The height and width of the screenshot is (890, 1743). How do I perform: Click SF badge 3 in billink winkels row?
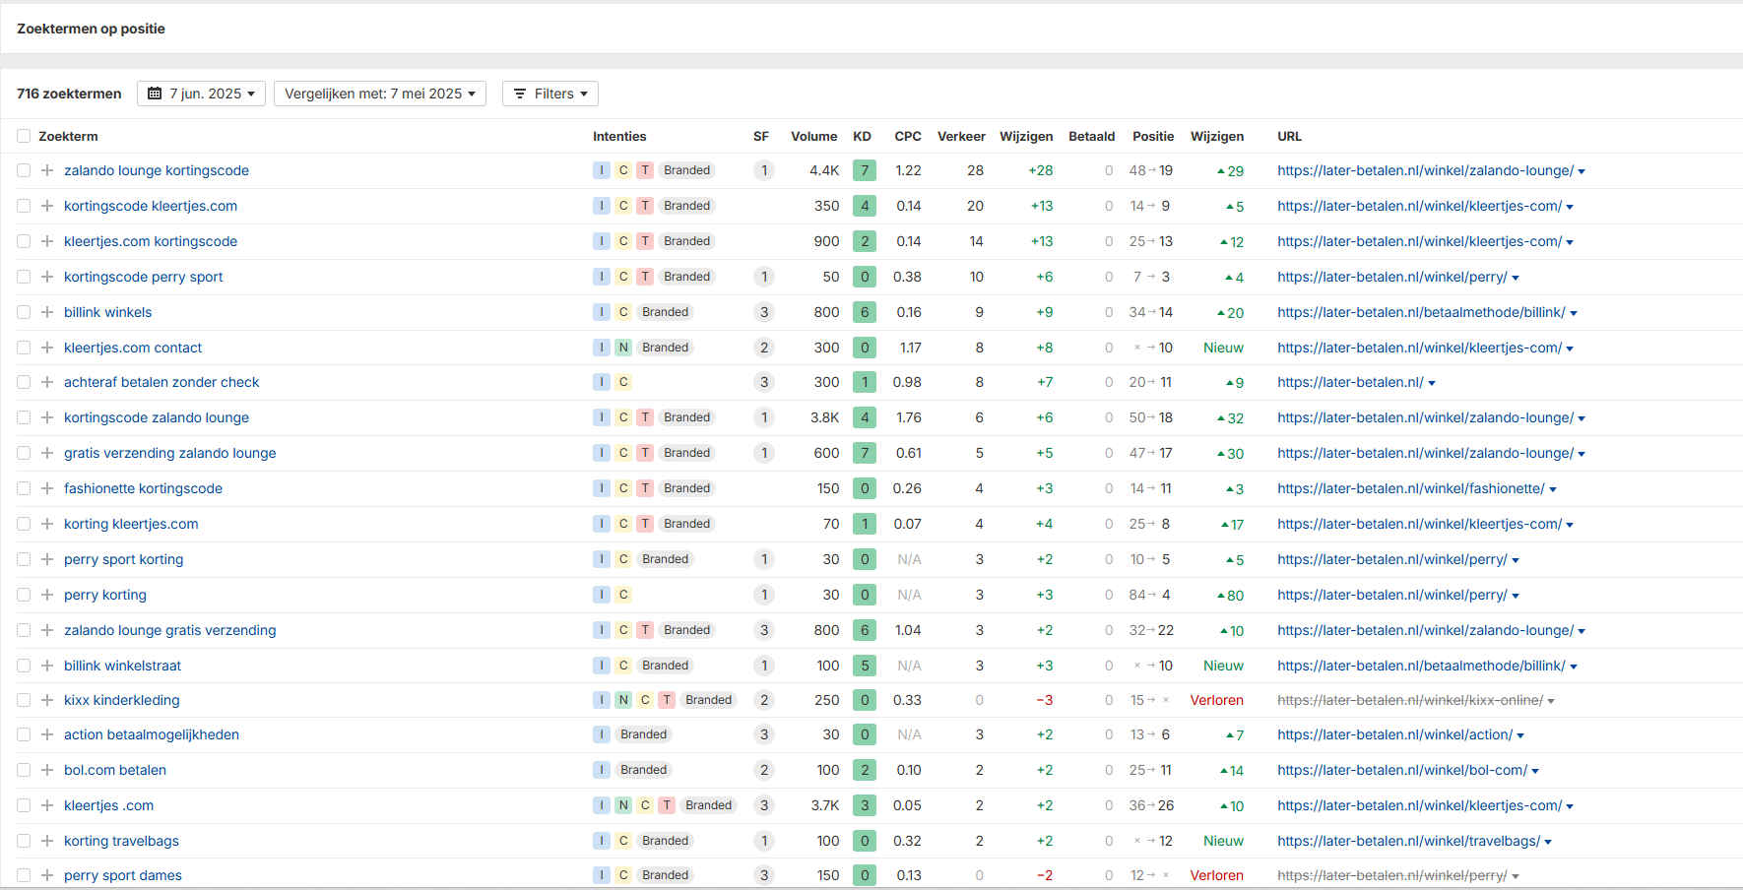[x=764, y=312]
